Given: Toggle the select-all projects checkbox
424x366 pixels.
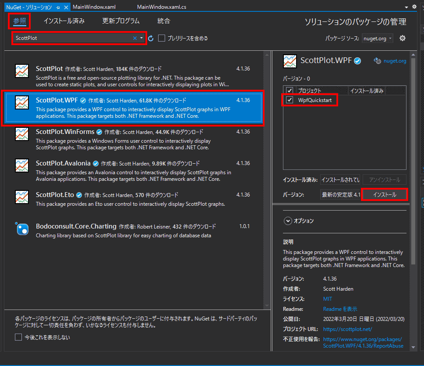Looking at the screenshot, I should (x=290, y=90).
